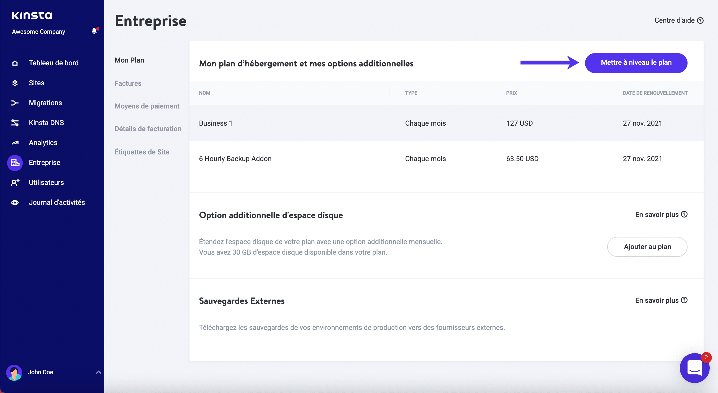
Task: Open the notifications bell
Action: pos(95,31)
